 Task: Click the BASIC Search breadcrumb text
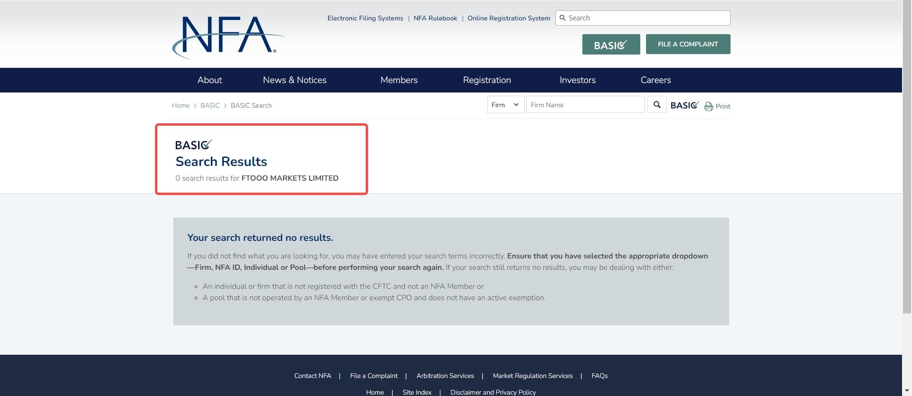(251, 105)
